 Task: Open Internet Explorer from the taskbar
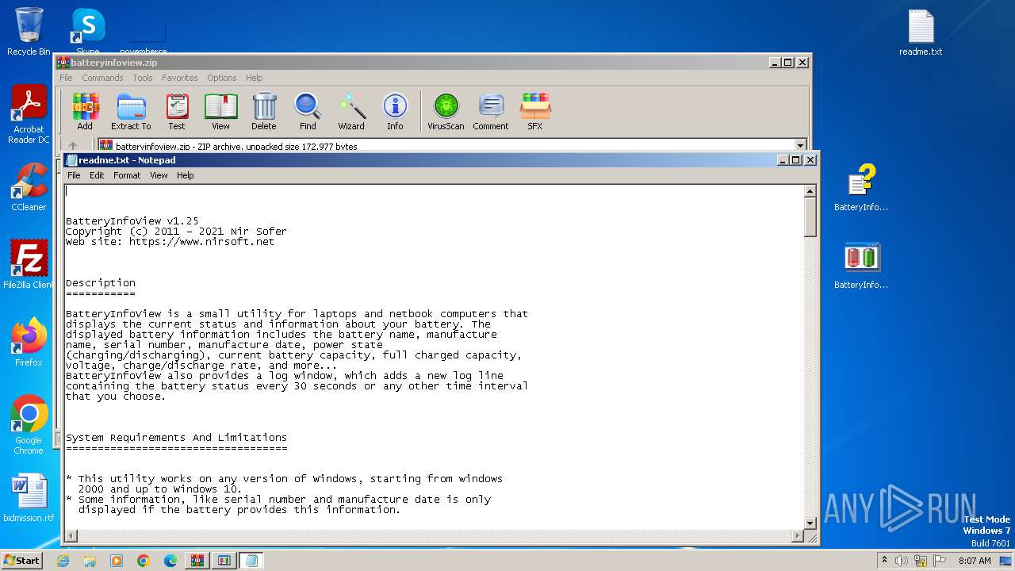click(63, 561)
